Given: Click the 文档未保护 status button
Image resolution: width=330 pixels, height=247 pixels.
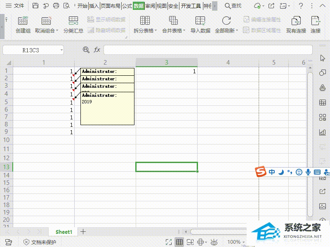Looking at the screenshot, I should coord(40,242).
